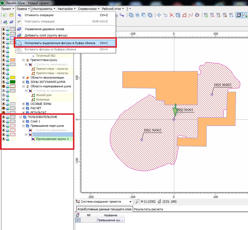Select the Больница item in layer tree
This screenshot has width=248, height=230.
(43, 99)
